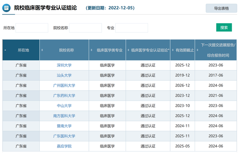
Task: Sort by 有效期截止 column arrow
Action: tap(172, 50)
